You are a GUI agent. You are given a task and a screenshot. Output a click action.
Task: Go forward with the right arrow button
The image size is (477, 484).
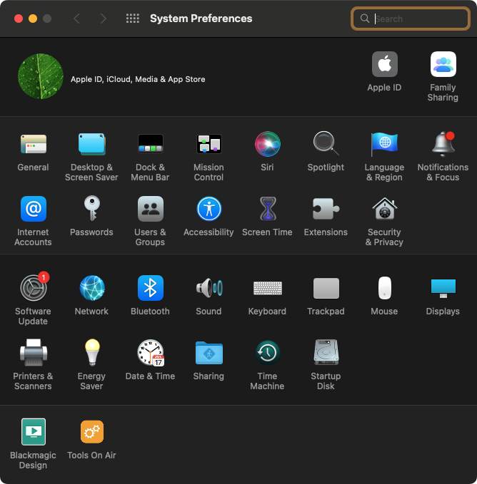click(104, 19)
